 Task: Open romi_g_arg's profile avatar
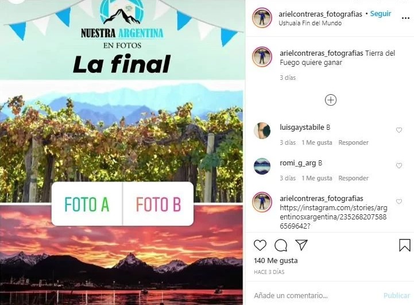click(x=262, y=167)
